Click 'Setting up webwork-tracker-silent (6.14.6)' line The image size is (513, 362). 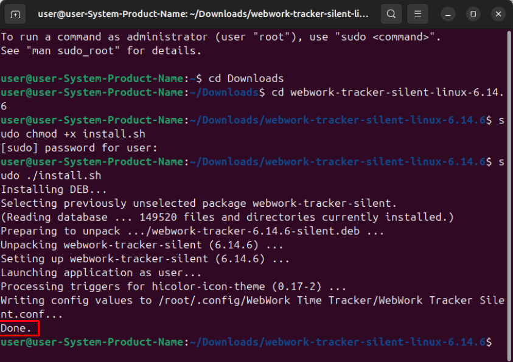tap(145, 259)
